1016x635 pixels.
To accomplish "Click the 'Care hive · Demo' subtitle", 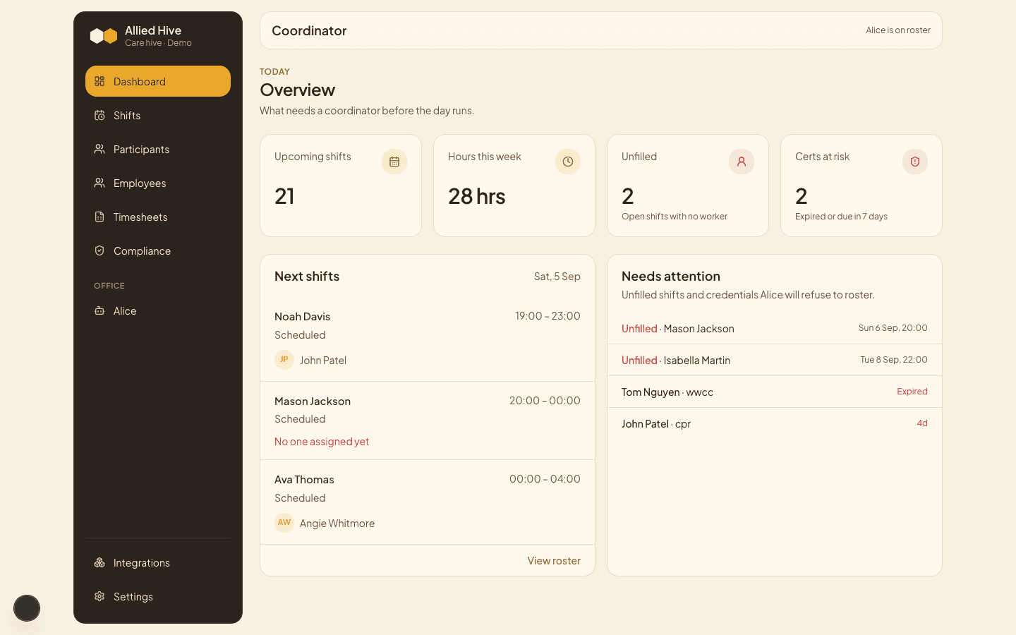I will click(x=158, y=43).
